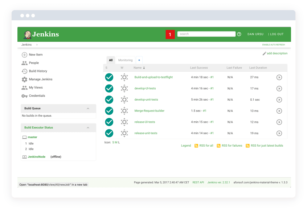307x210 pixels.
Task: Switch to the Monitoring view tab
Action: (125, 60)
